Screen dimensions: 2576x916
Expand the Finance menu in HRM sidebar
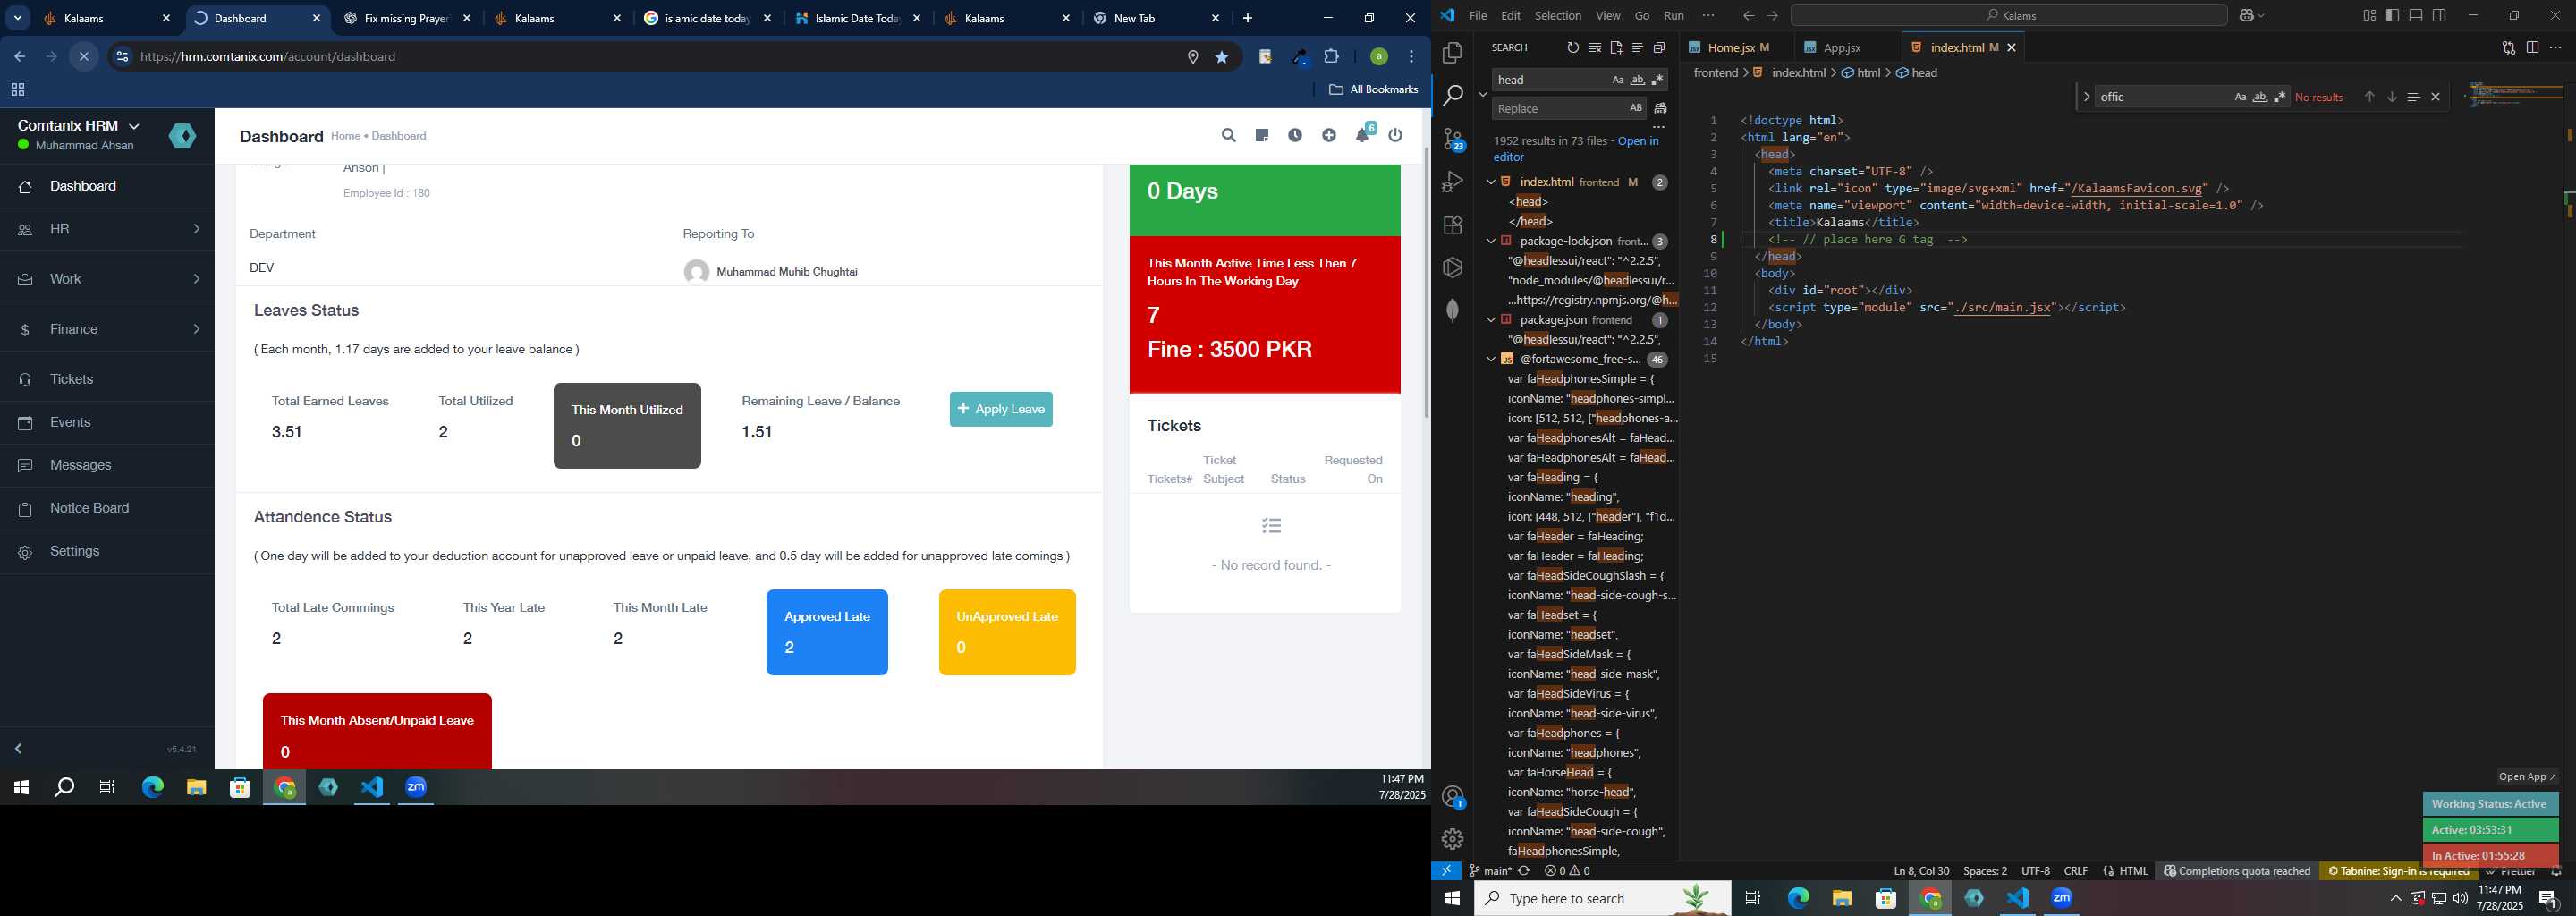coord(107,329)
